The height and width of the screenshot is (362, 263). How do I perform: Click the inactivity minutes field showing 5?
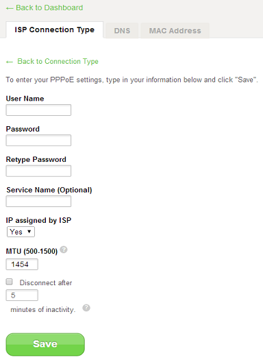coord(22,295)
